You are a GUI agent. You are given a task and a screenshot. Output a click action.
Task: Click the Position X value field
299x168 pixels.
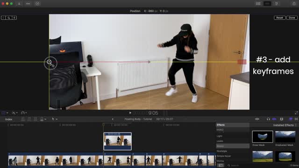click(150, 11)
